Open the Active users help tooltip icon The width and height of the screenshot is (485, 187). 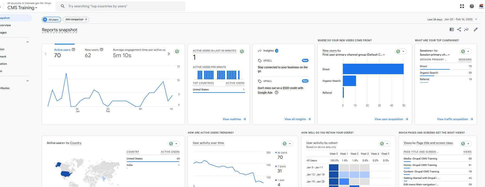(73, 50)
